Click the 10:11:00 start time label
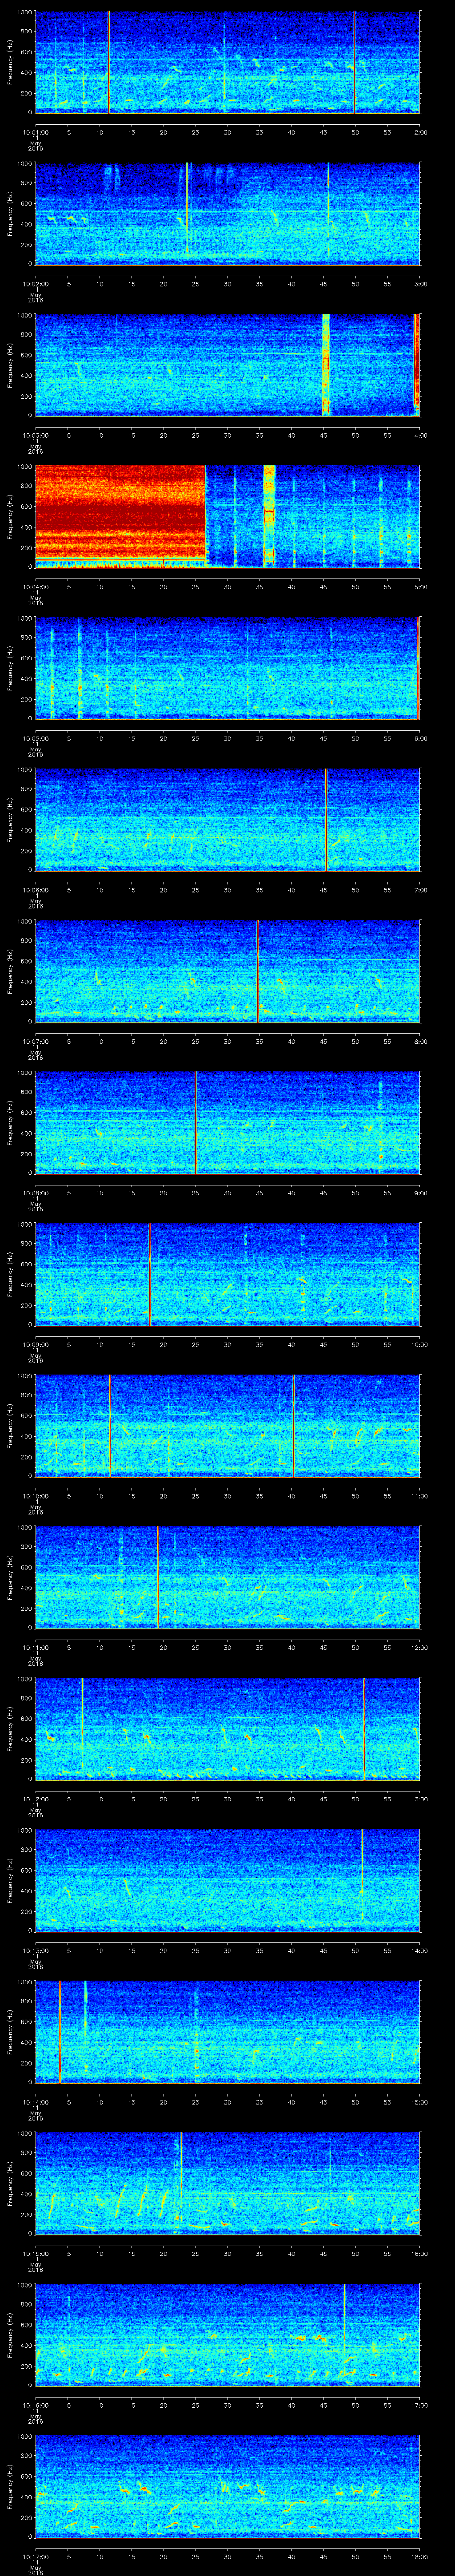Image resolution: width=455 pixels, height=2576 pixels. point(35,1648)
